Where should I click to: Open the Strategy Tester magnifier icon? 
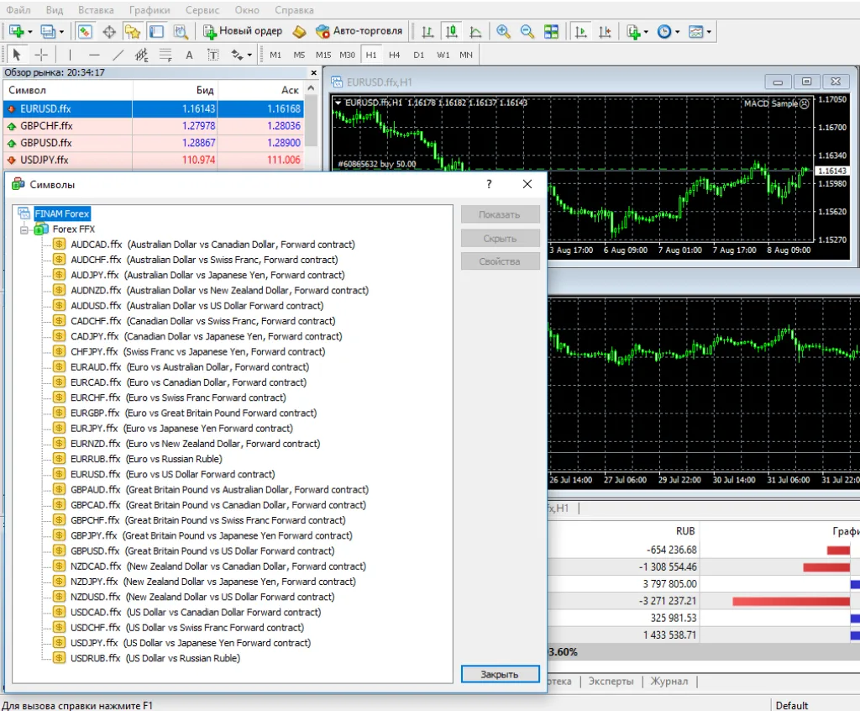click(181, 31)
